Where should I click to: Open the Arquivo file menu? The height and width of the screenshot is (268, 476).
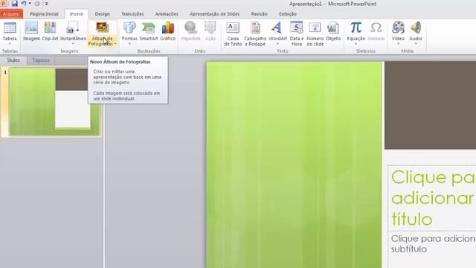click(12, 14)
